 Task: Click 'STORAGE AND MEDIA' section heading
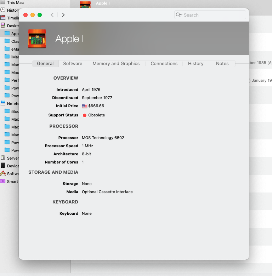53,172
